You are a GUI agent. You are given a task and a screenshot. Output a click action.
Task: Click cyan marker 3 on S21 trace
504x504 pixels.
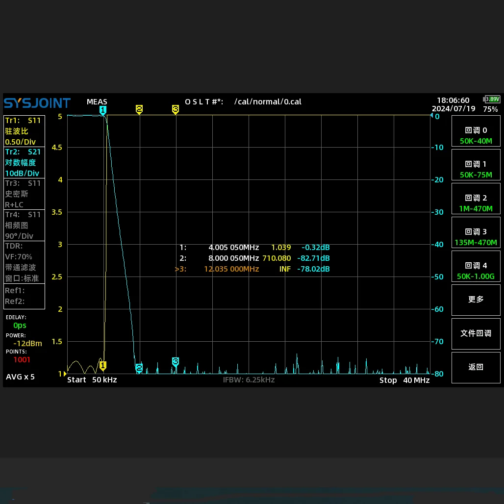point(176,362)
